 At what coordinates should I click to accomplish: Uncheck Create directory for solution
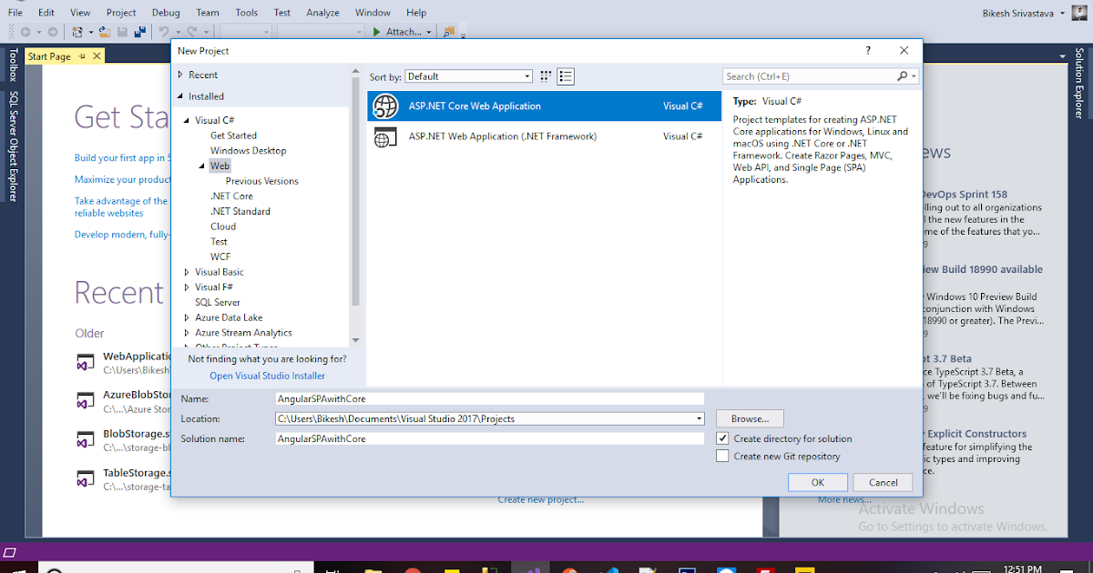pyautogui.click(x=723, y=438)
